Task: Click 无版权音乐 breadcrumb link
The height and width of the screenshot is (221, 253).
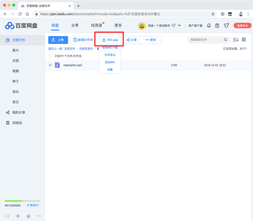Action: click(x=86, y=49)
